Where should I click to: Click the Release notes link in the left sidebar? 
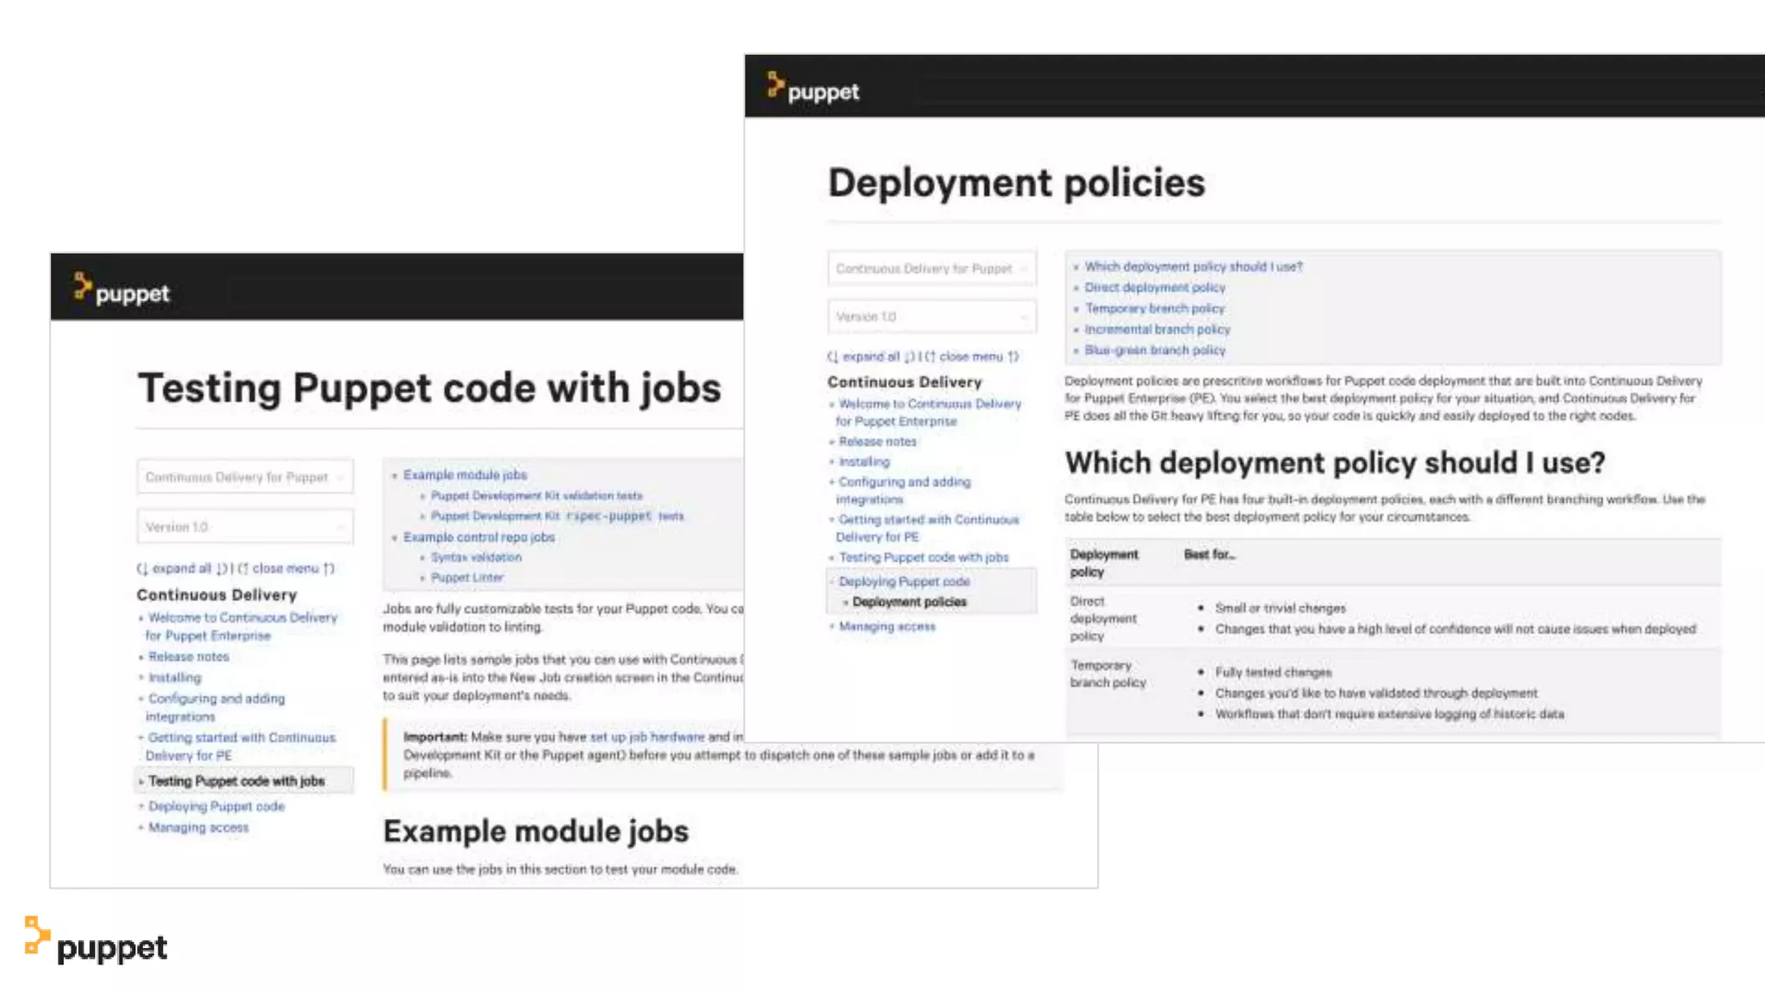coord(189,656)
